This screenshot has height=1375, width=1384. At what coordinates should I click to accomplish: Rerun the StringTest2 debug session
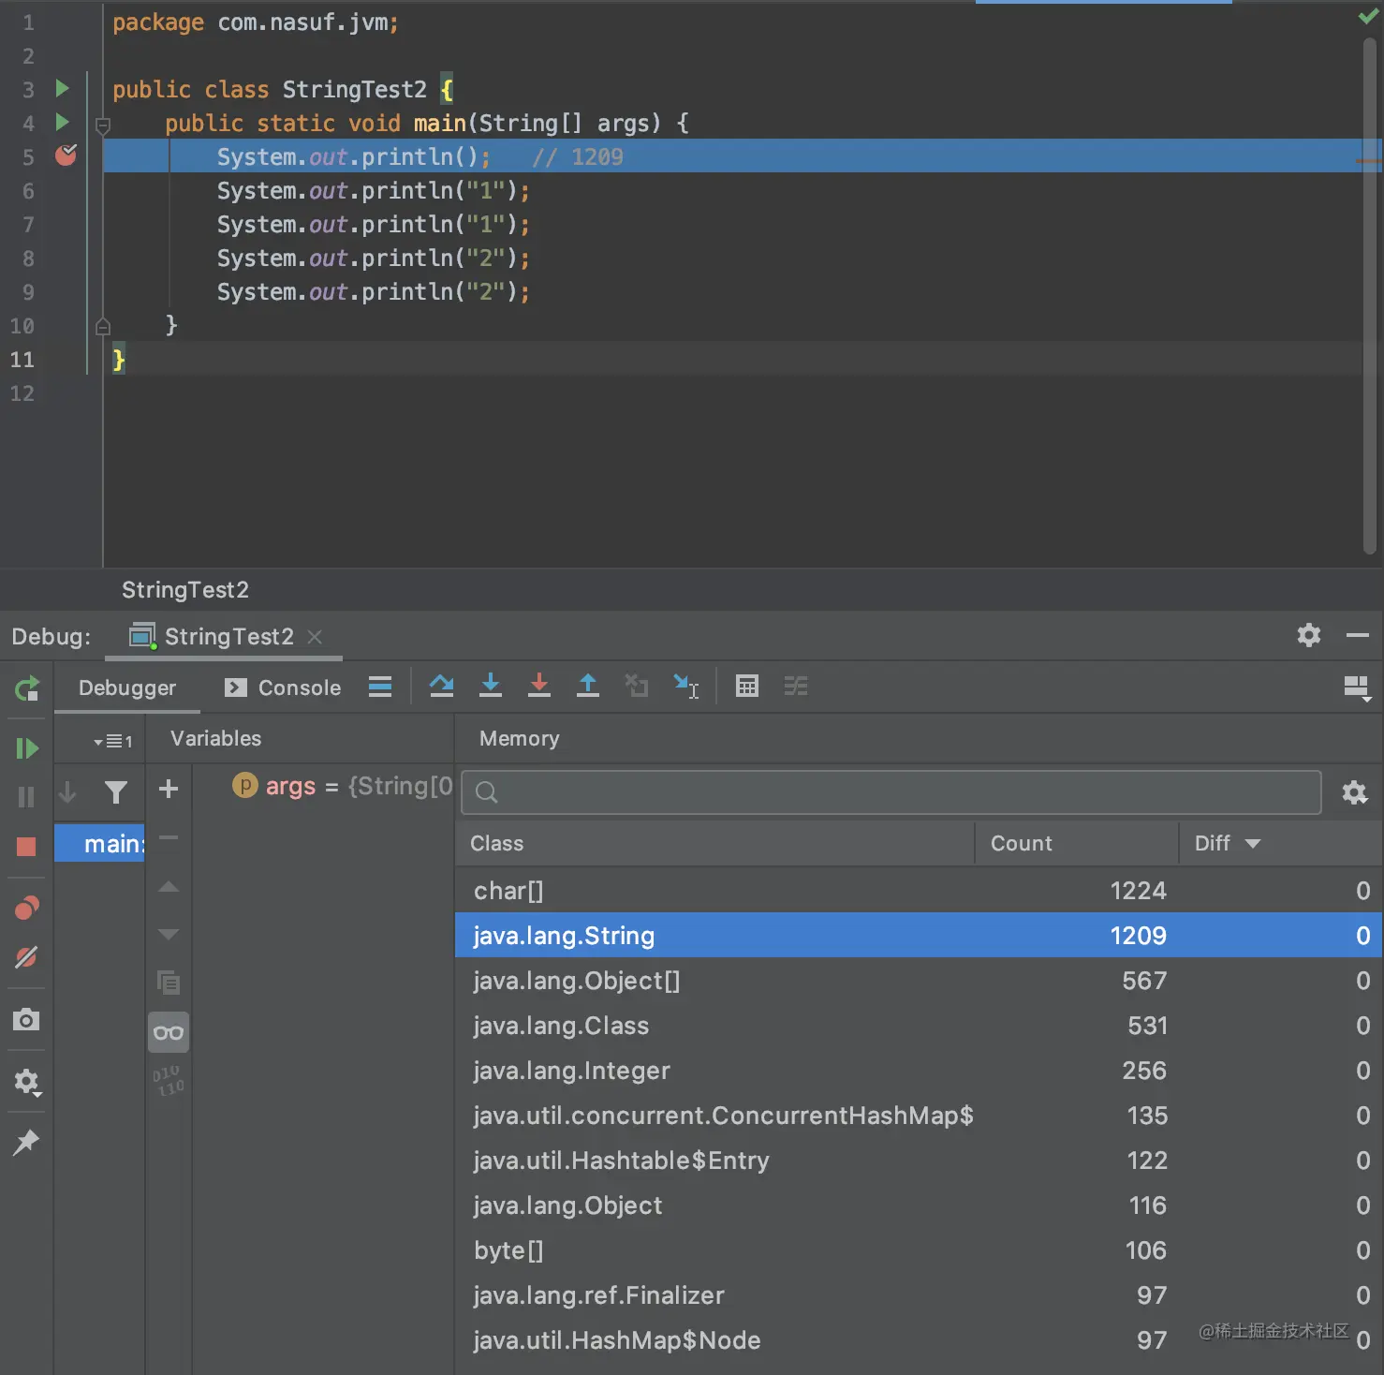point(27,688)
